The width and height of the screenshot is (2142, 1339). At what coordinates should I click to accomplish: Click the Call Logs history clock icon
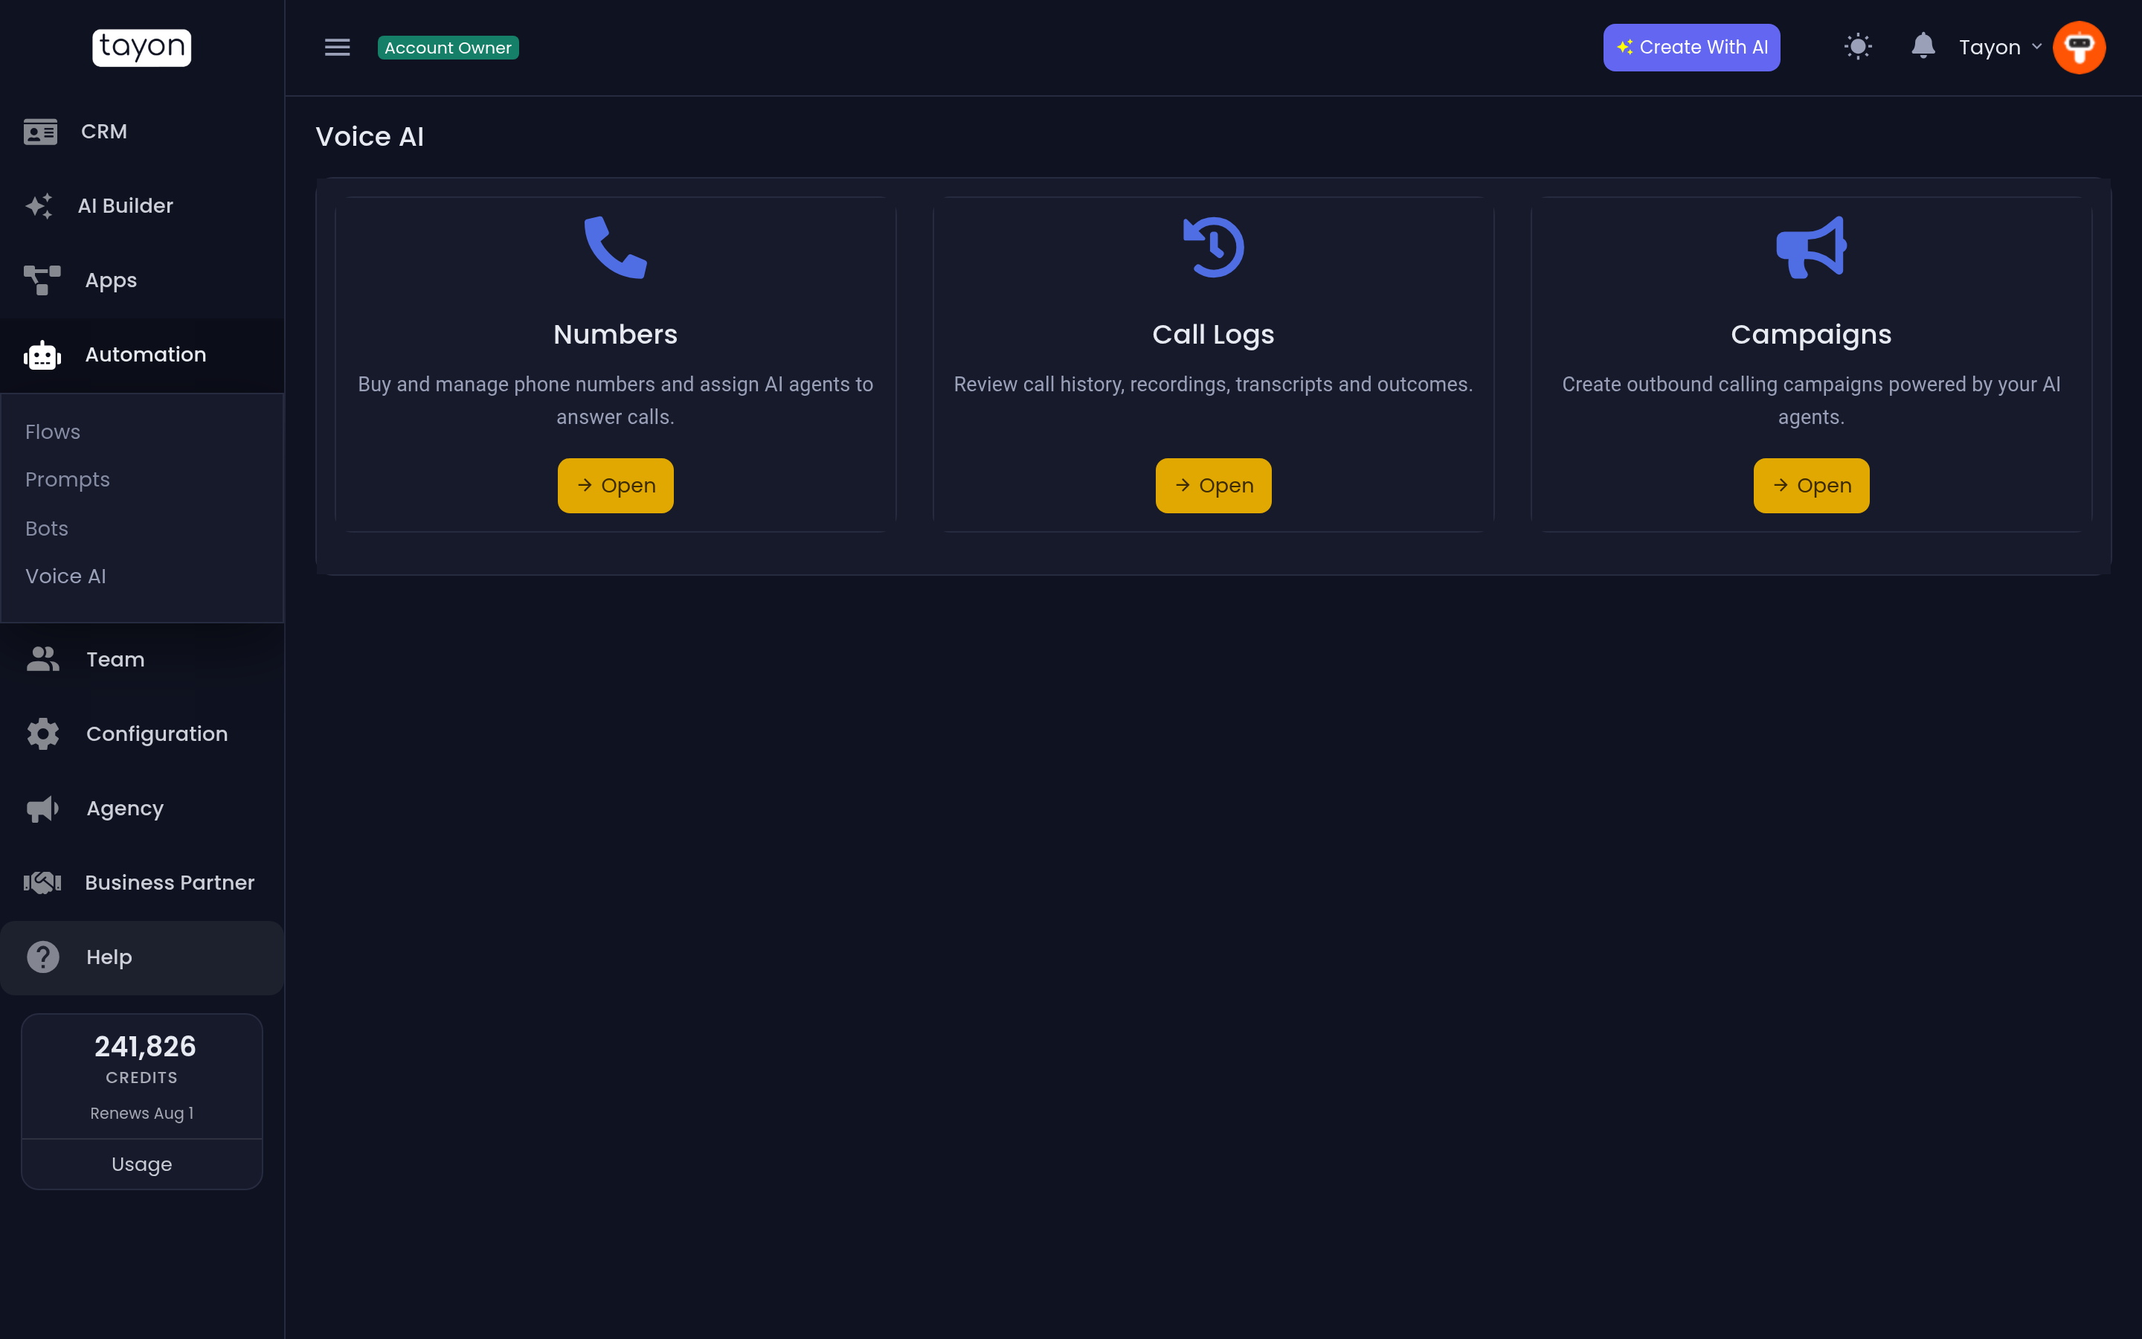(1214, 247)
